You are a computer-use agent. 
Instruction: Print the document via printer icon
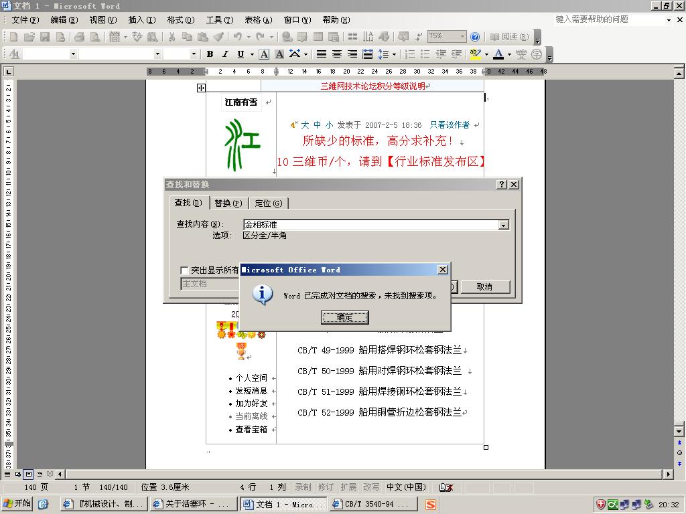(79, 37)
